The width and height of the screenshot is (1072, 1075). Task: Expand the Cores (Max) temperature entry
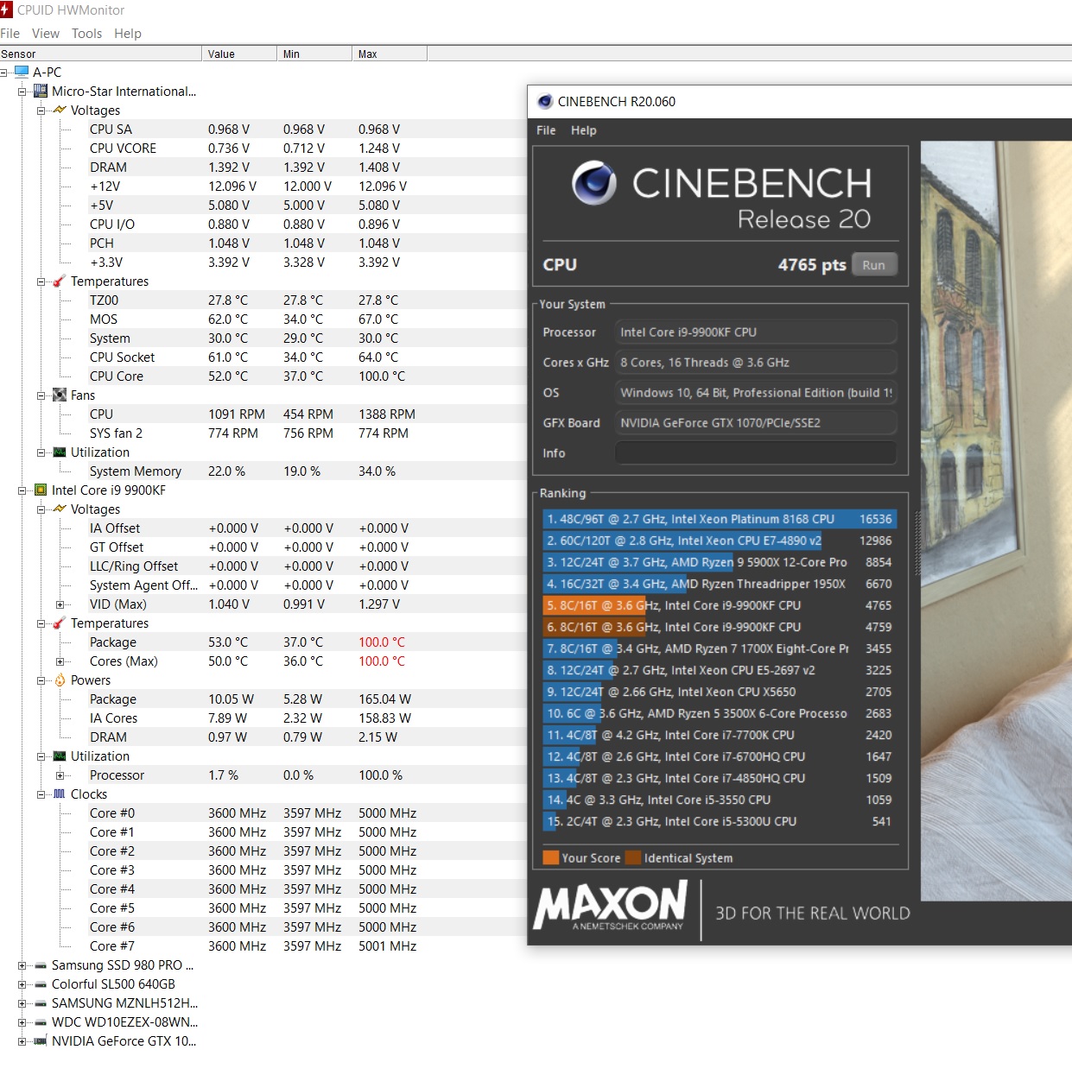[60, 661]
